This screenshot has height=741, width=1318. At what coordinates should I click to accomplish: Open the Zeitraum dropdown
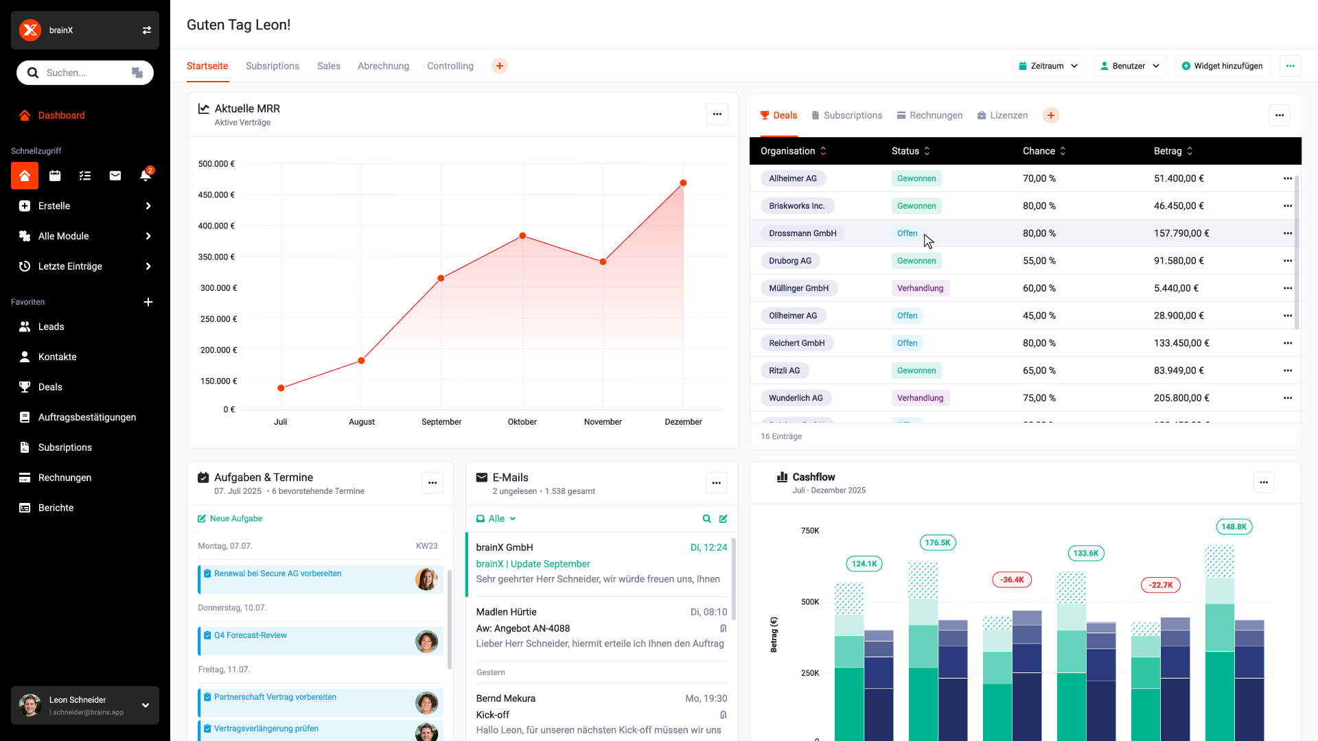click(x=1048, y=65)
